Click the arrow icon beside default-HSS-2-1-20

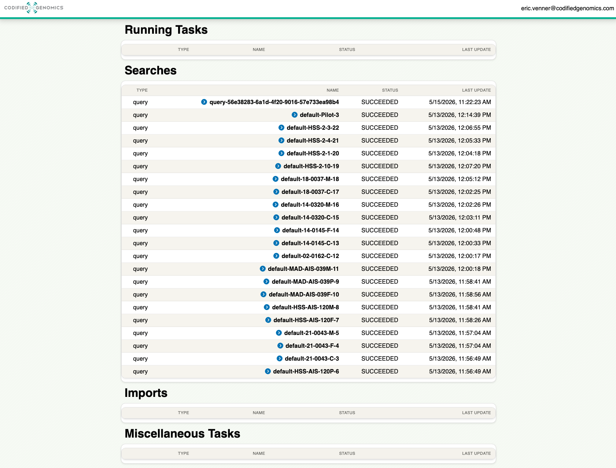281,153
